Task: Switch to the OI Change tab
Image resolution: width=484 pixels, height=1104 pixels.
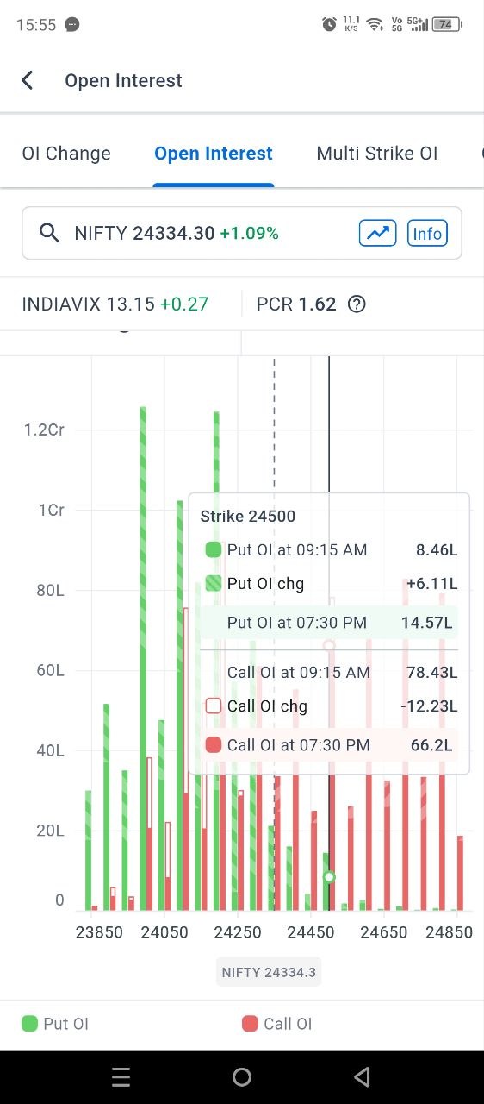Action: (66, 154)
